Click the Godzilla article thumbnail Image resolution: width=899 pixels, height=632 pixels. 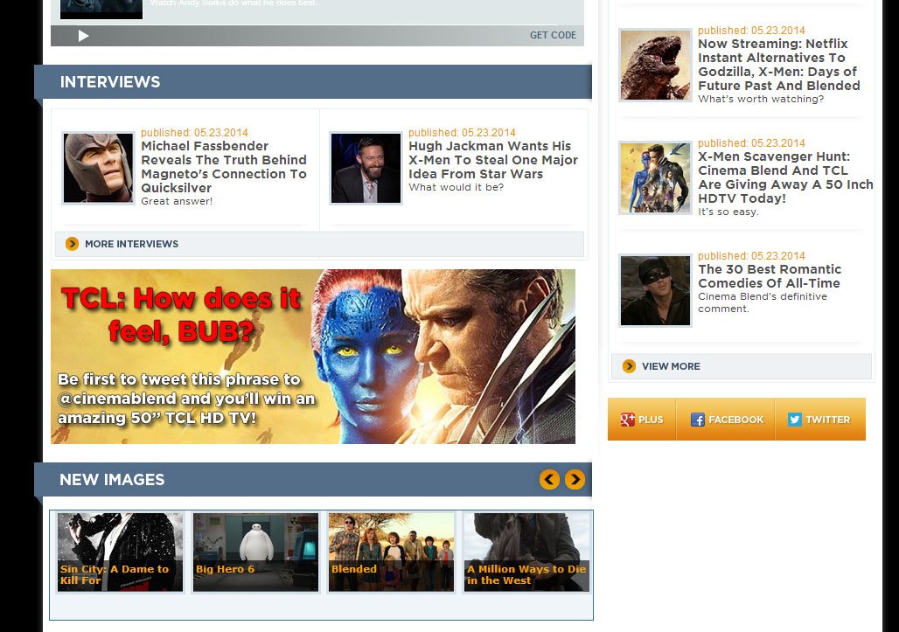[655, 66]
